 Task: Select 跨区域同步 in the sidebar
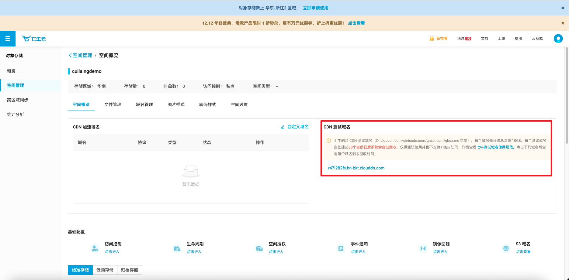coord(30,100)
